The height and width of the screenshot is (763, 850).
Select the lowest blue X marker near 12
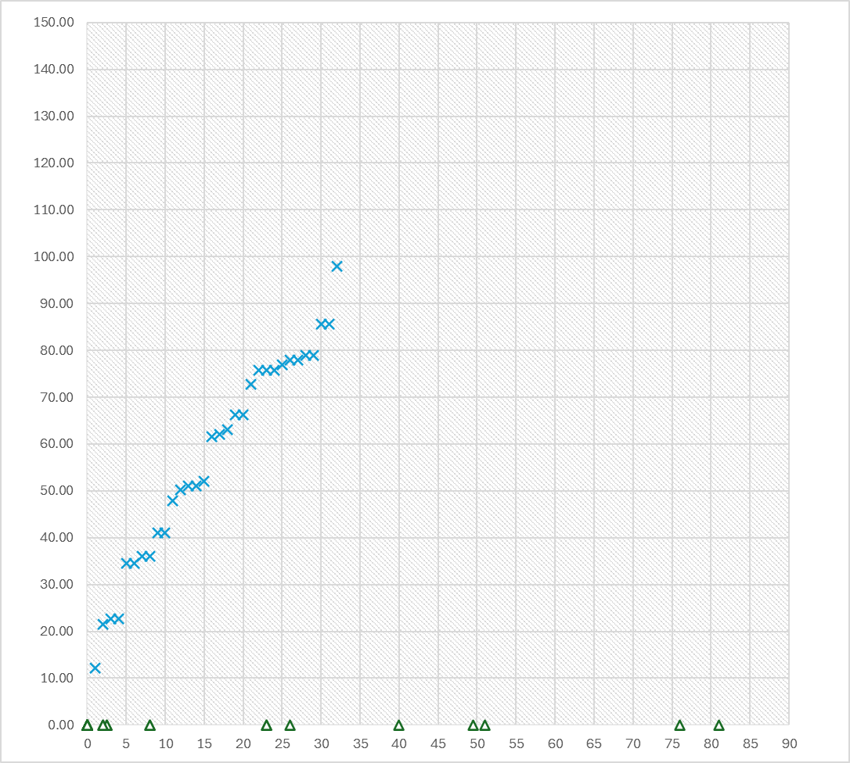[95, 668]
